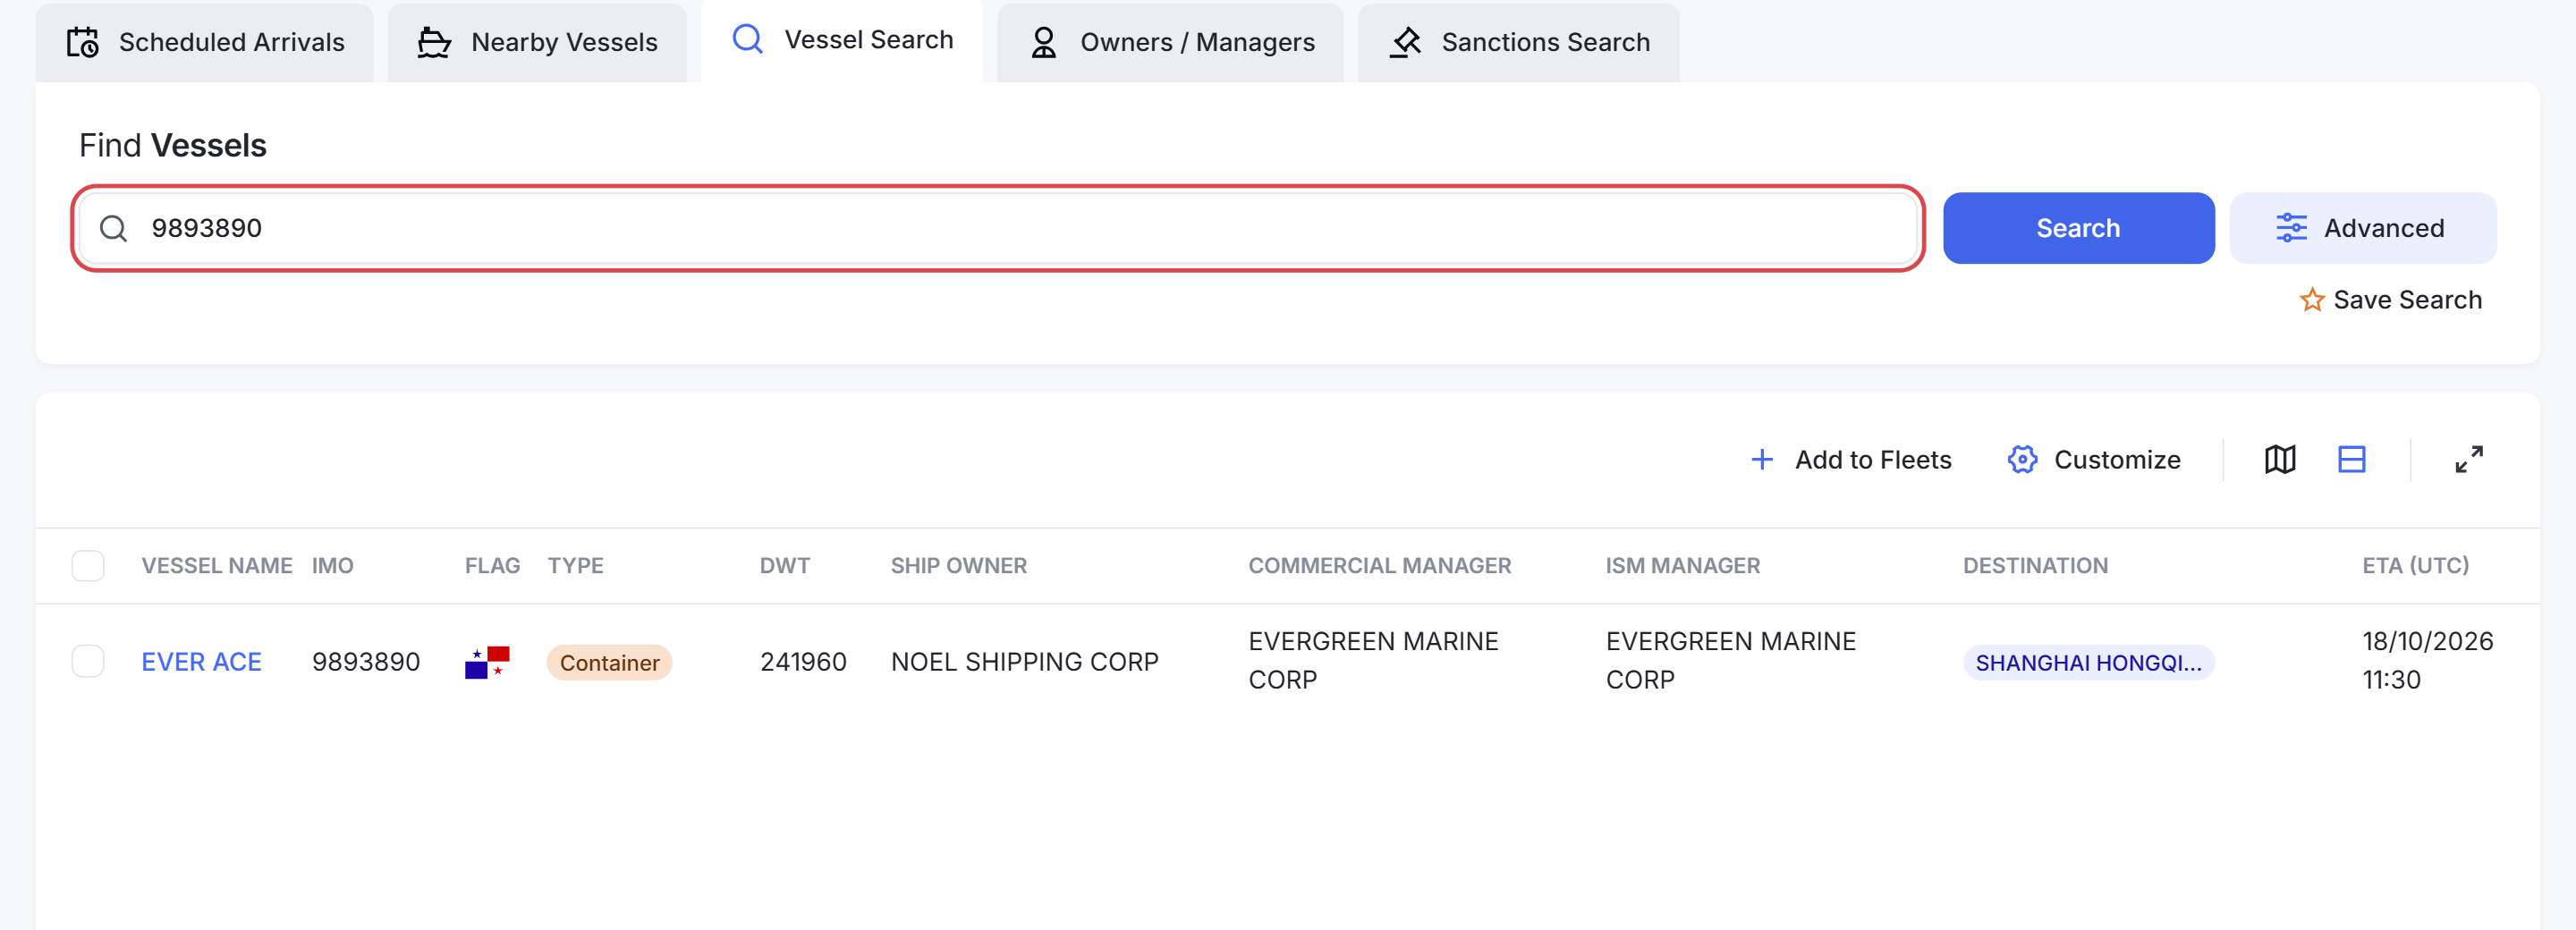Click the Container type badge
The width and height of the screenshot is (2576, 930).
point(609,662)
